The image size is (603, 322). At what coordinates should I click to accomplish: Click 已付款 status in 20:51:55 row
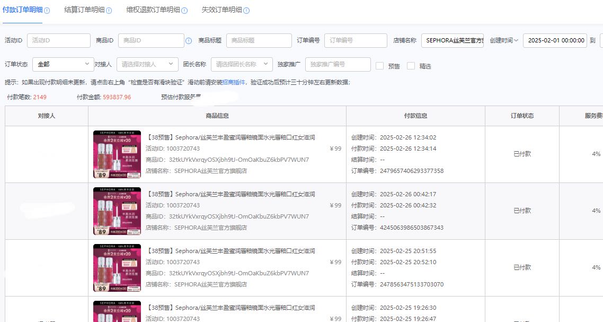[x=522, y=267]
